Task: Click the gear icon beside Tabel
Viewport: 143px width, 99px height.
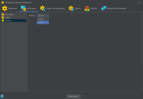Action: pos(3,17)
